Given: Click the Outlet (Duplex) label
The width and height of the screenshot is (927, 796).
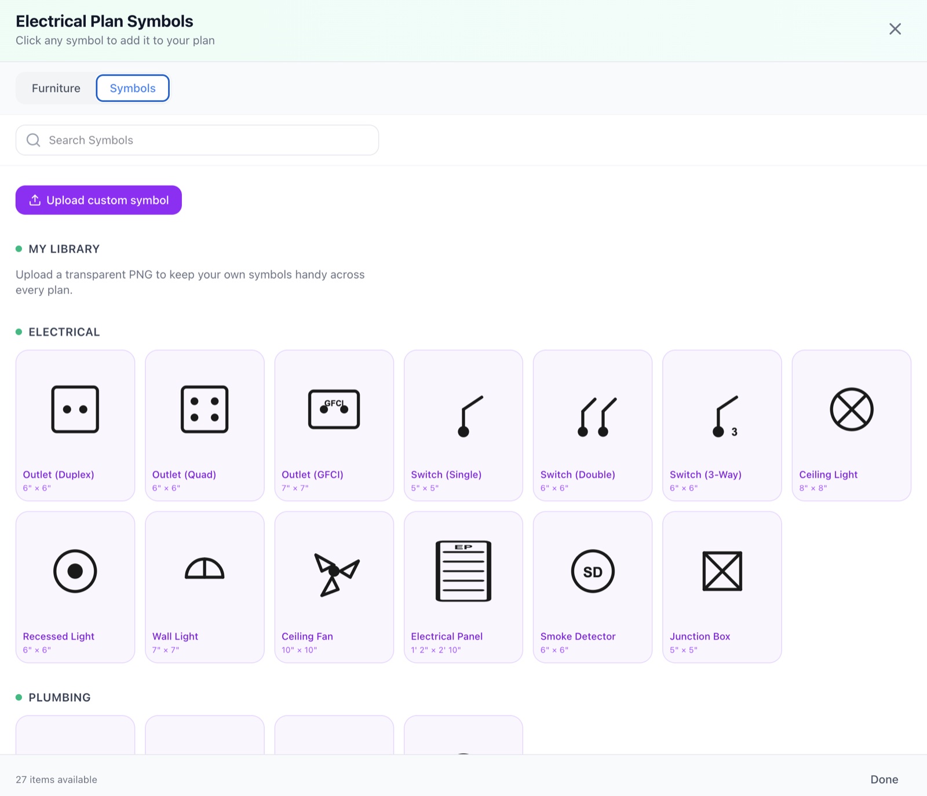Looking at the screenshot, I should (59, 474).
